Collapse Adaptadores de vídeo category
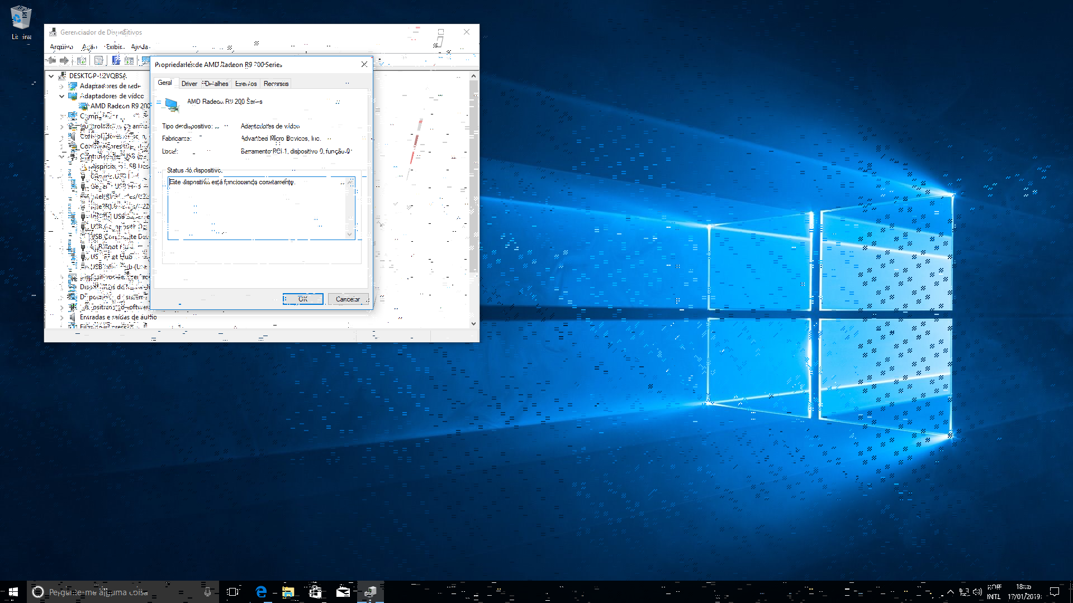This screenshot has height=603, width=1073. click(x=61, y=96)
